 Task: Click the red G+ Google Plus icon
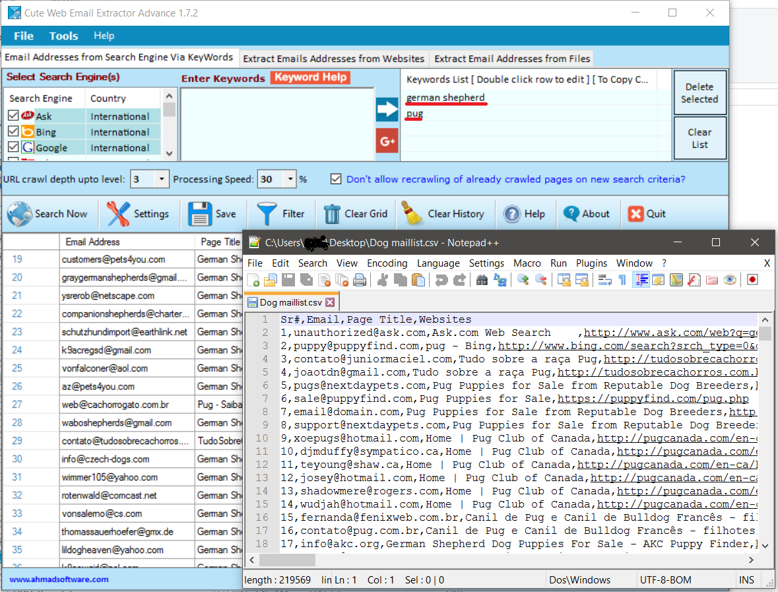(x=387, y=141)
